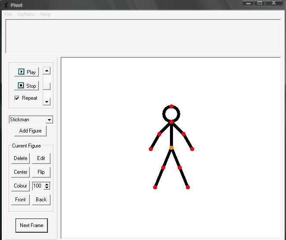
Task: Stop the animation playback
Action: point(26,86)
